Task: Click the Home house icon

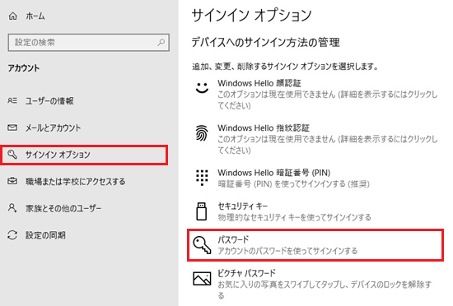Action: [x=12, y=16]
